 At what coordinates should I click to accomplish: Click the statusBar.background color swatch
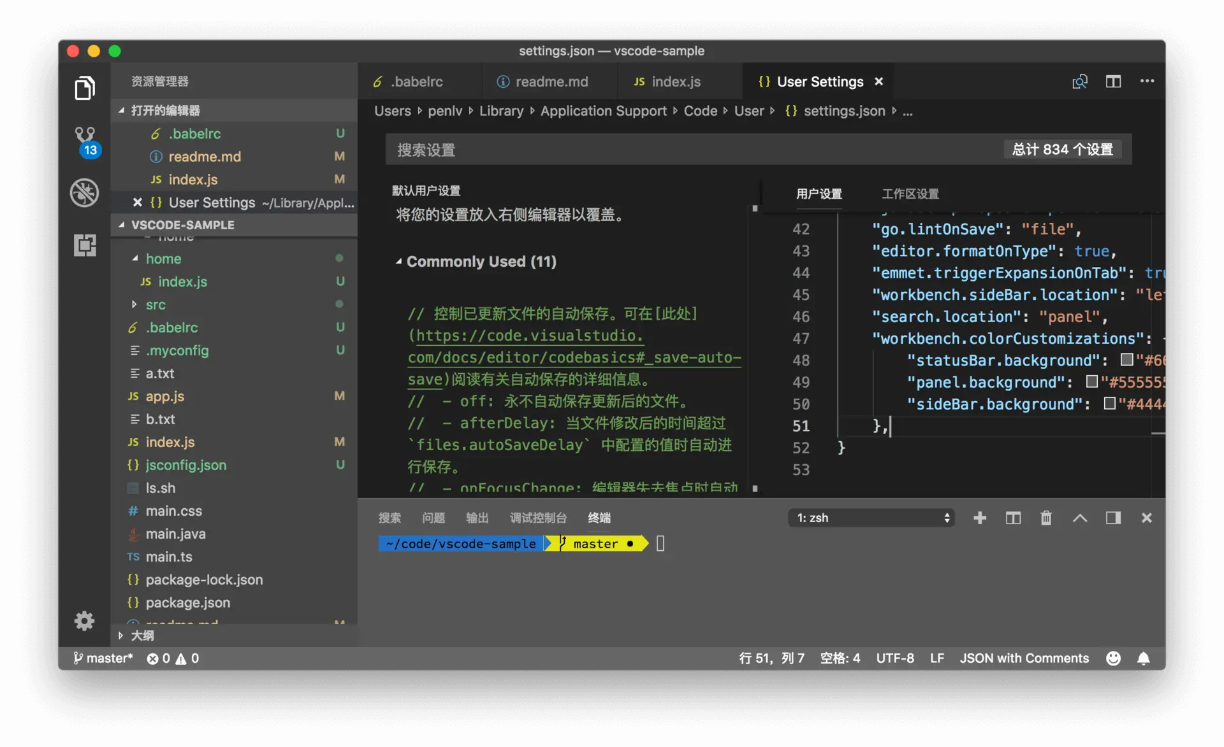(1126, 360)
